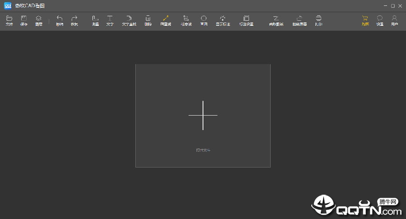The width and height of the screenshot is (406, 219).
Task: Click the blue app logo in title bar
Action: (x=8, y=6)
